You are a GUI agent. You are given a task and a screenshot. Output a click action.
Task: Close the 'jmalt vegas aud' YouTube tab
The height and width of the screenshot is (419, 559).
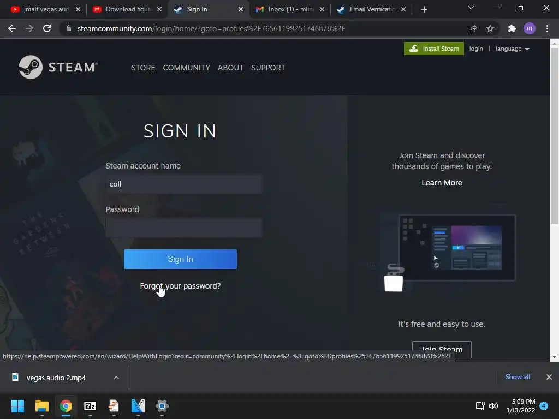point(78,9)
